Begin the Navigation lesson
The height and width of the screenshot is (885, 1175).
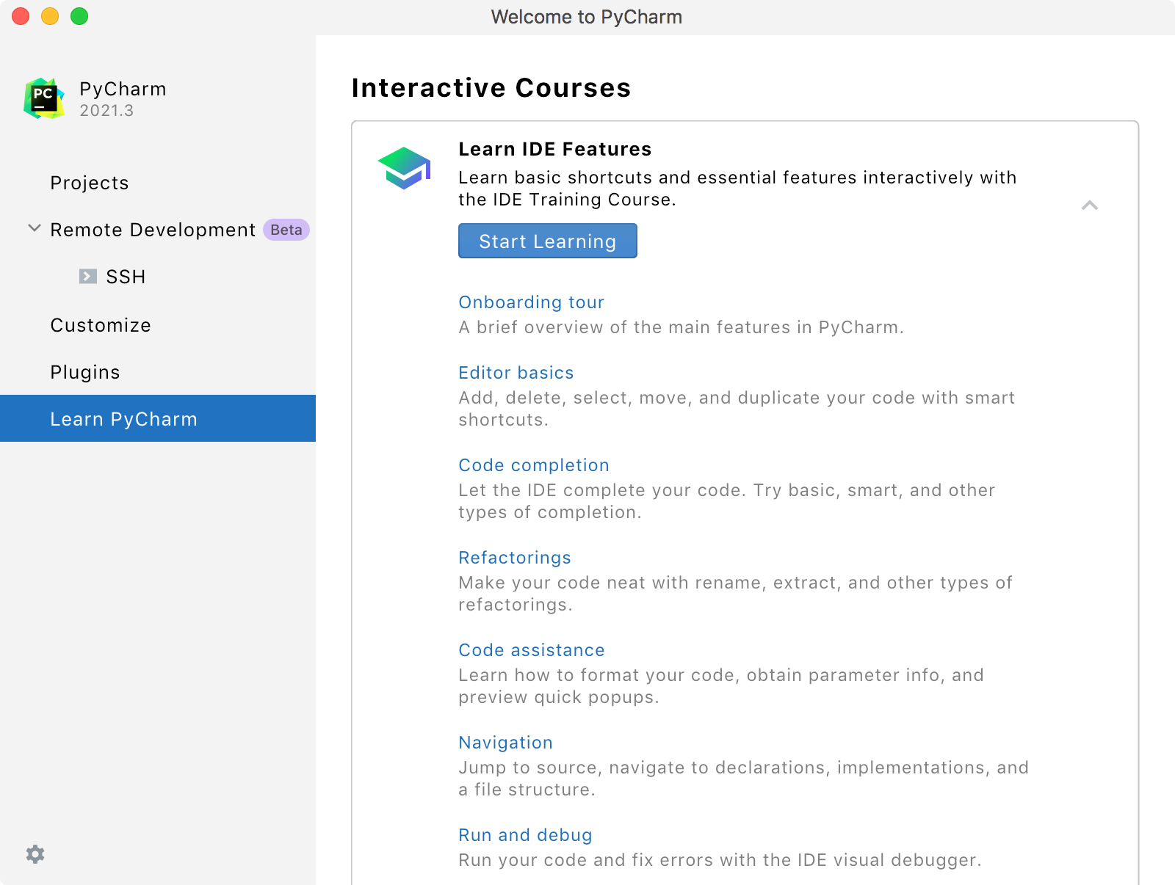point(505,743)
